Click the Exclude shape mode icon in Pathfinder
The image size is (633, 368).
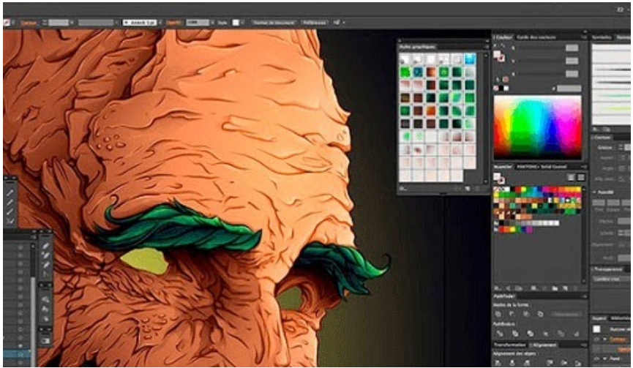coord(540,314)
